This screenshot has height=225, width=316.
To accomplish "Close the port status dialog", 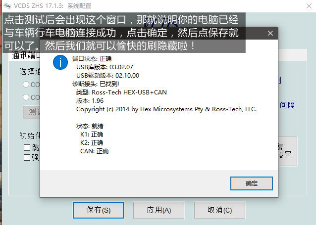I will [x=270, y=33].
